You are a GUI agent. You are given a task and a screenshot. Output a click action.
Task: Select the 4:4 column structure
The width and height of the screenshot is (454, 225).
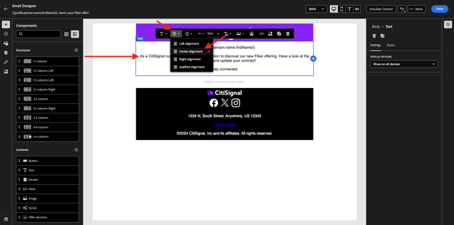[47, 127]
